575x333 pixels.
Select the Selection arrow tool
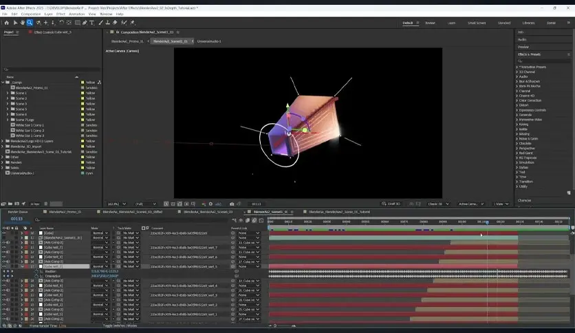[x=15, y=23]
